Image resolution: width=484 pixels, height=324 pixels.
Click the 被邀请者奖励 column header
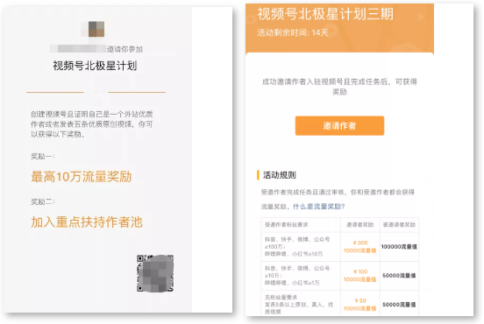399,225
